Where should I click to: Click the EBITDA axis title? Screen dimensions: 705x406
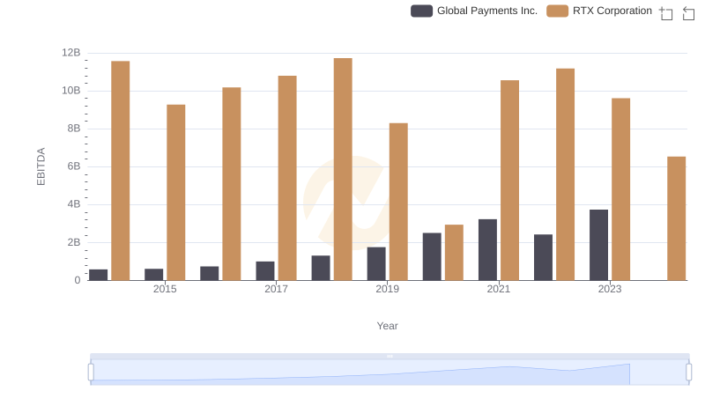[x=41, y=166]
